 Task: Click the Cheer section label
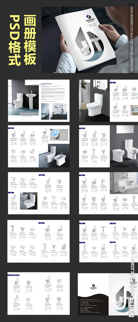click(42, 223)
